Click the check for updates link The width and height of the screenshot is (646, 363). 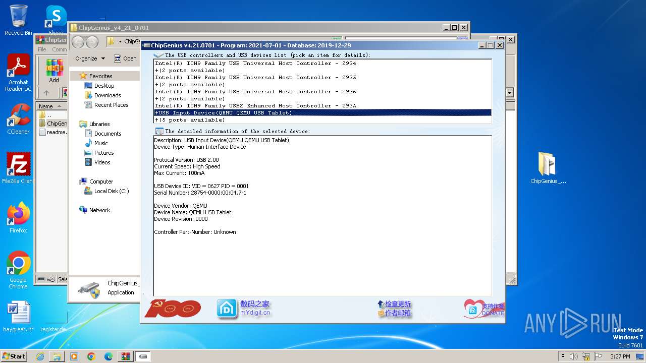tap(394, 304)
